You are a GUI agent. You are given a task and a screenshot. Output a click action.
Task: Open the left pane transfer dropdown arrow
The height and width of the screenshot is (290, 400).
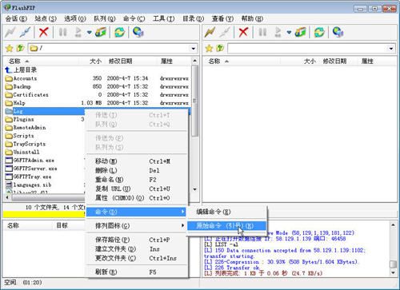tap(89, 33)
